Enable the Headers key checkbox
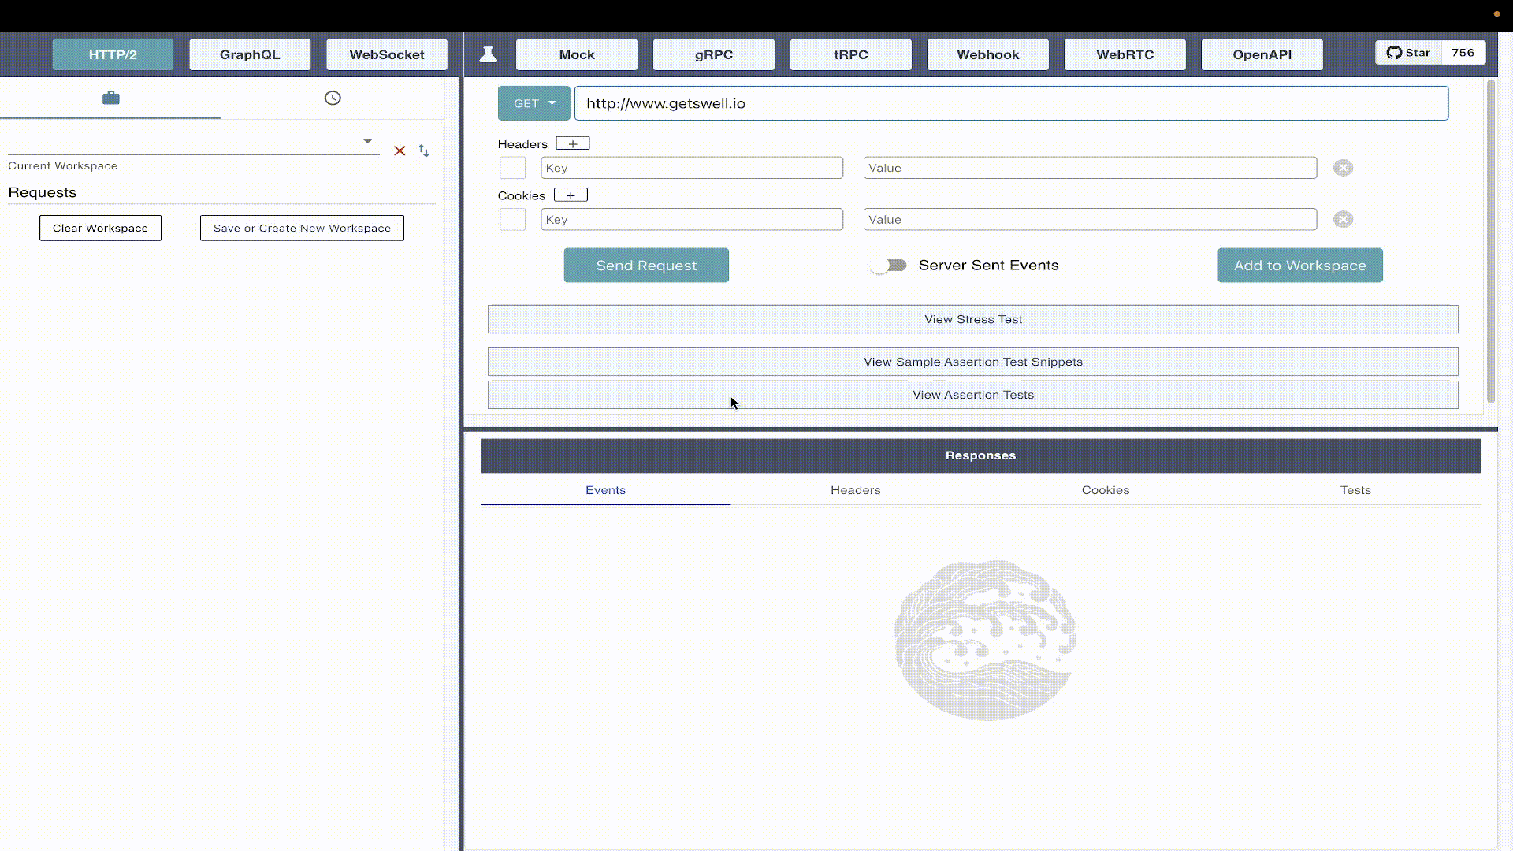The height and width of the screenshot is (851, 1513). point(513,167)
